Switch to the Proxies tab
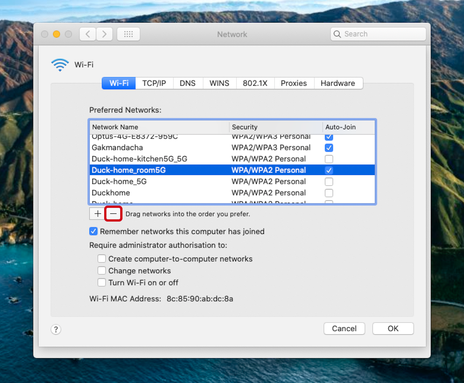464x383 pixels. (x=293, y=83)
